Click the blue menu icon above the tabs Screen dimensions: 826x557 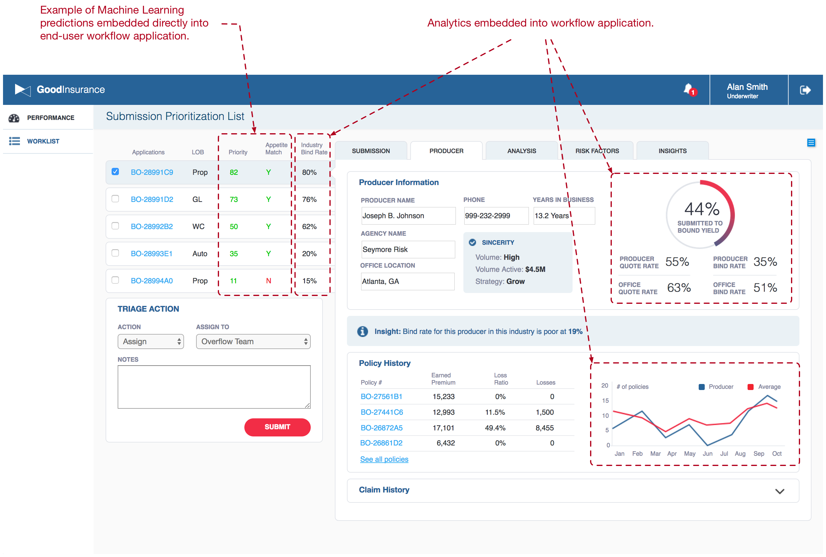(811, 142)
